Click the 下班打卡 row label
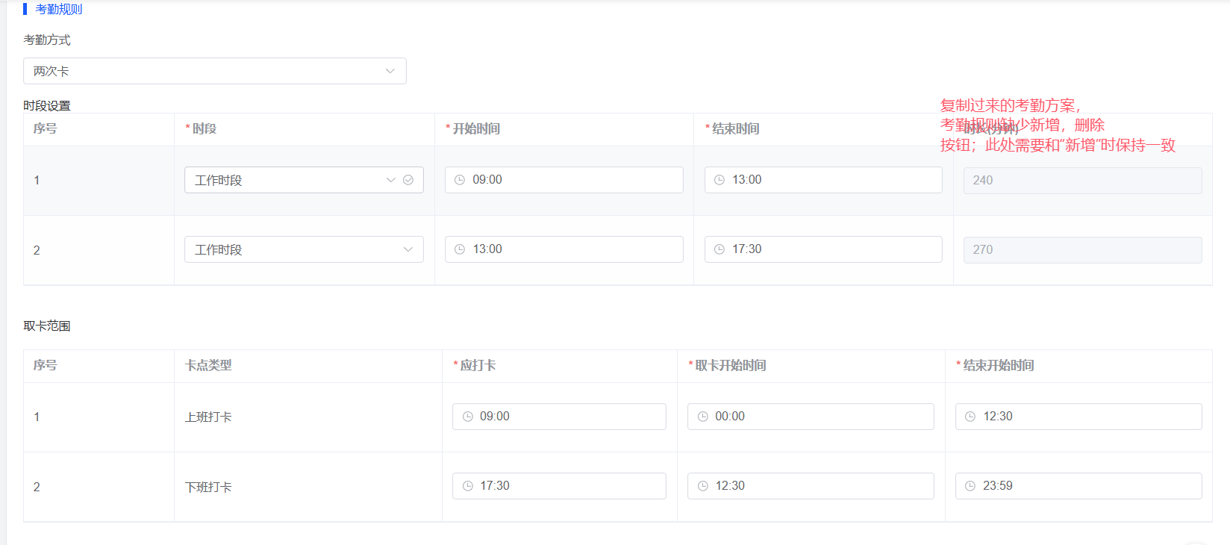The height and width of the screenshot is (545, 1230). [208, 488]
